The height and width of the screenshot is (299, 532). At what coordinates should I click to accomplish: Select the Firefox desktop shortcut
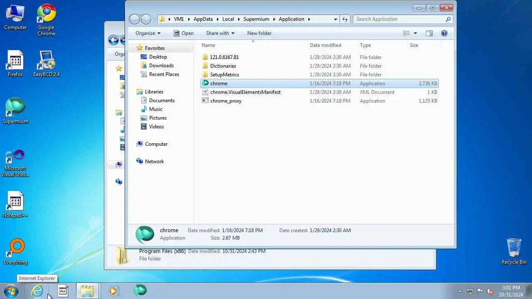[15, 64]
